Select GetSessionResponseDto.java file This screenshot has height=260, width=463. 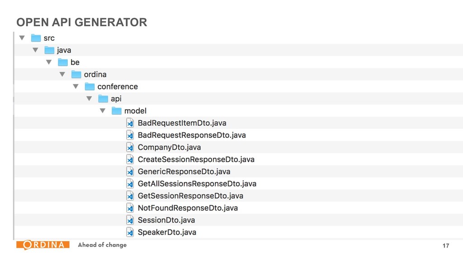[x=190, y=196]
